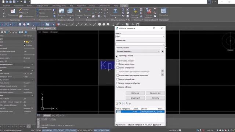Image resolution: width=235 pixels, height=132 pixels.
Task: Expand the Форматы dropdown arrow in the ribbon
Action: [62, 17]
